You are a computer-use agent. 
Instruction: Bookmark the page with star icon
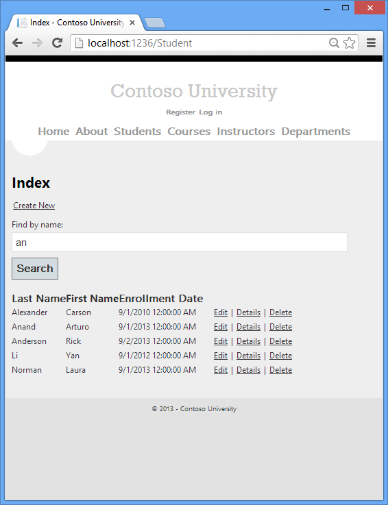coord(350,43)
